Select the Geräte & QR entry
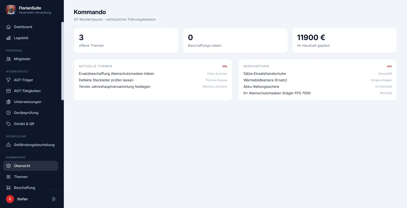407x208 pixels. point(31,124)
